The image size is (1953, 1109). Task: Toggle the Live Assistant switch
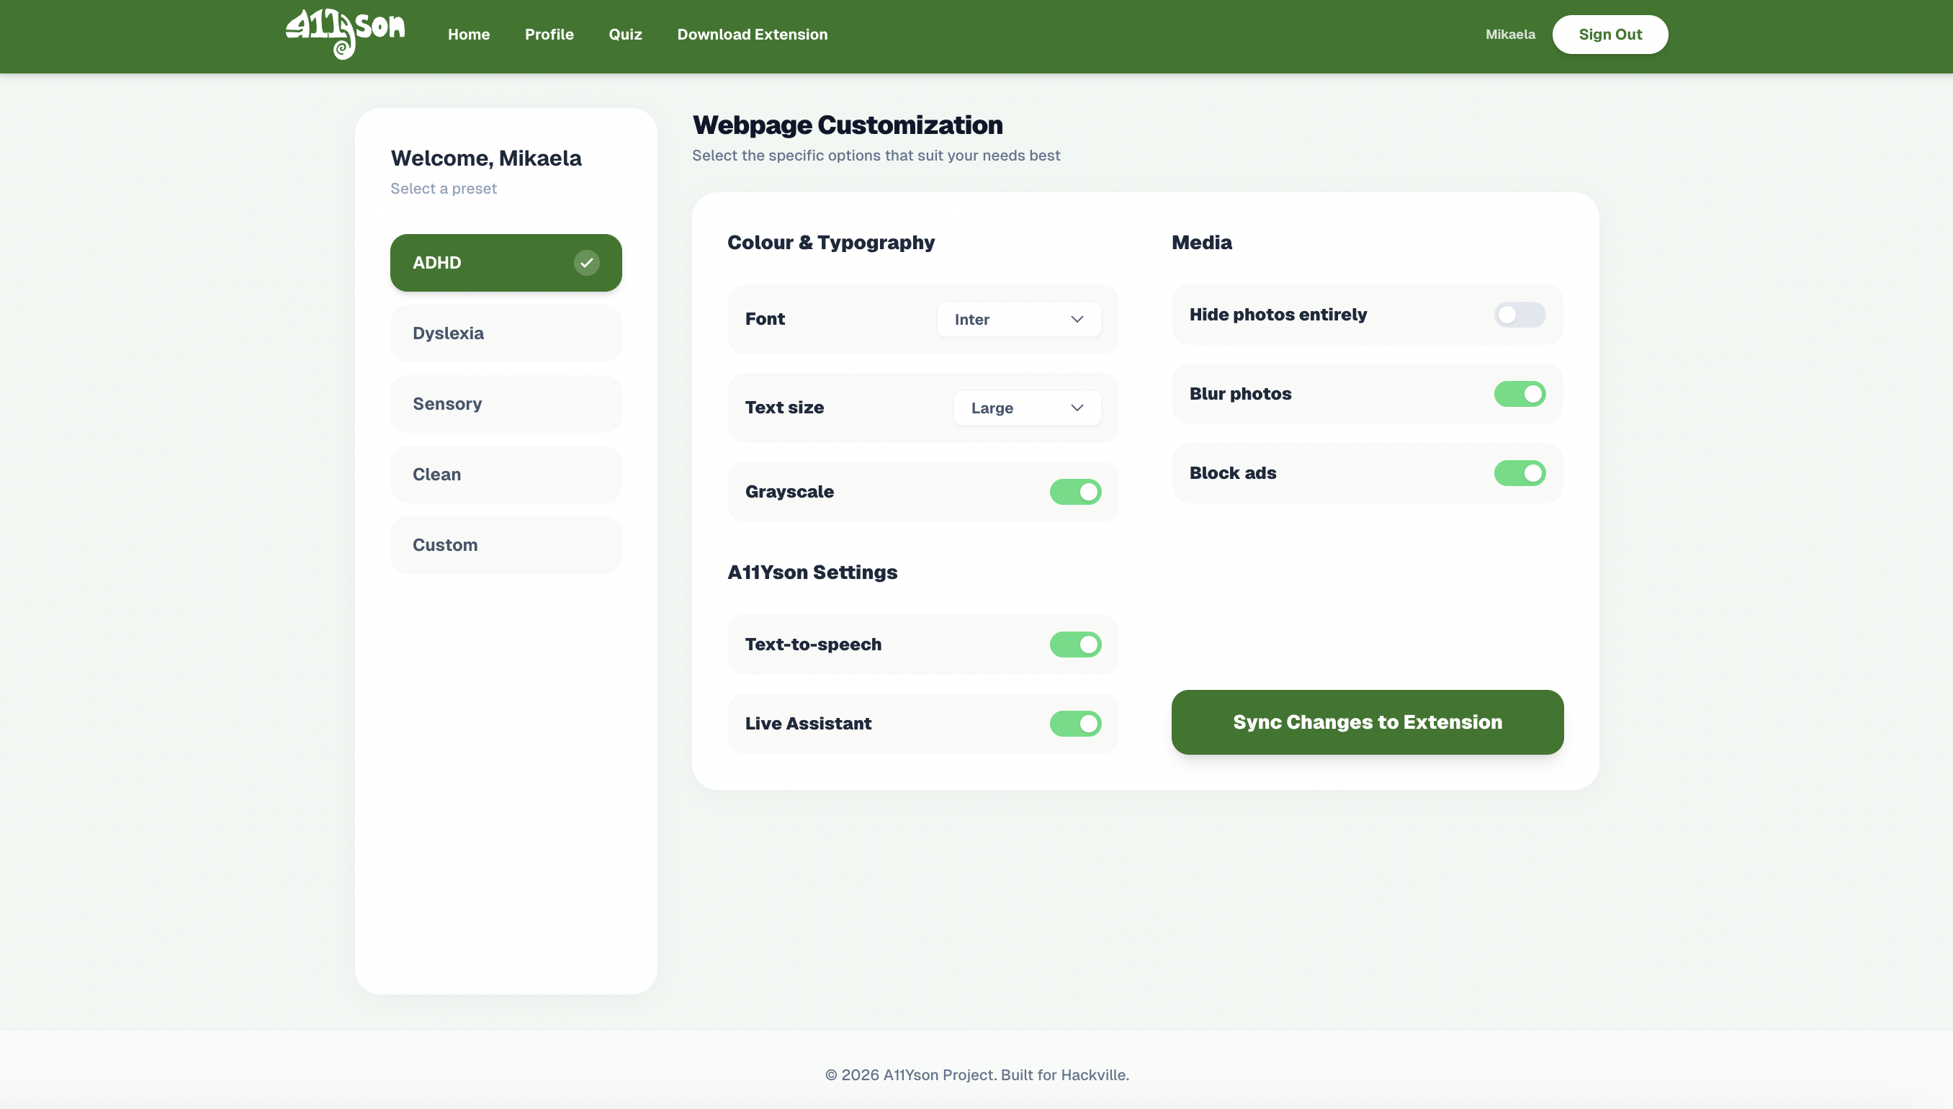point(1074,724)
